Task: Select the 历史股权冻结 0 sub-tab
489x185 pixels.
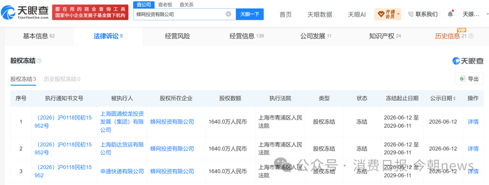Action: click(x=62, y=79)
